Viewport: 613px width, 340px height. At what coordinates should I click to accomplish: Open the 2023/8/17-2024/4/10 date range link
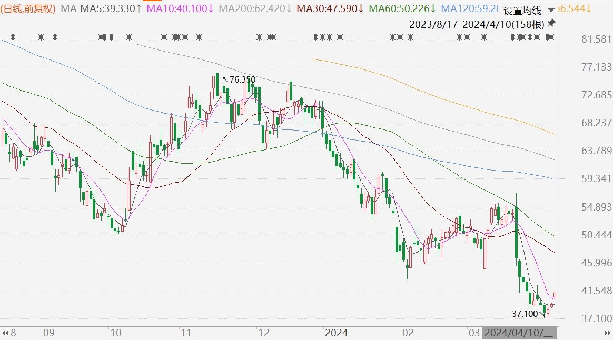click(477, 24)
